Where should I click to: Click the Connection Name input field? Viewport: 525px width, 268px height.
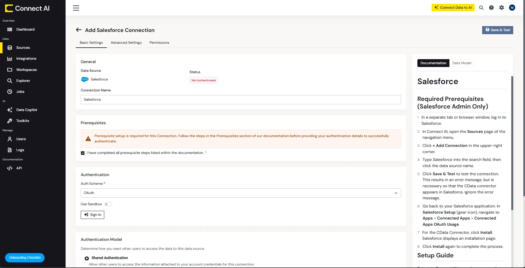tap(241, 100)
